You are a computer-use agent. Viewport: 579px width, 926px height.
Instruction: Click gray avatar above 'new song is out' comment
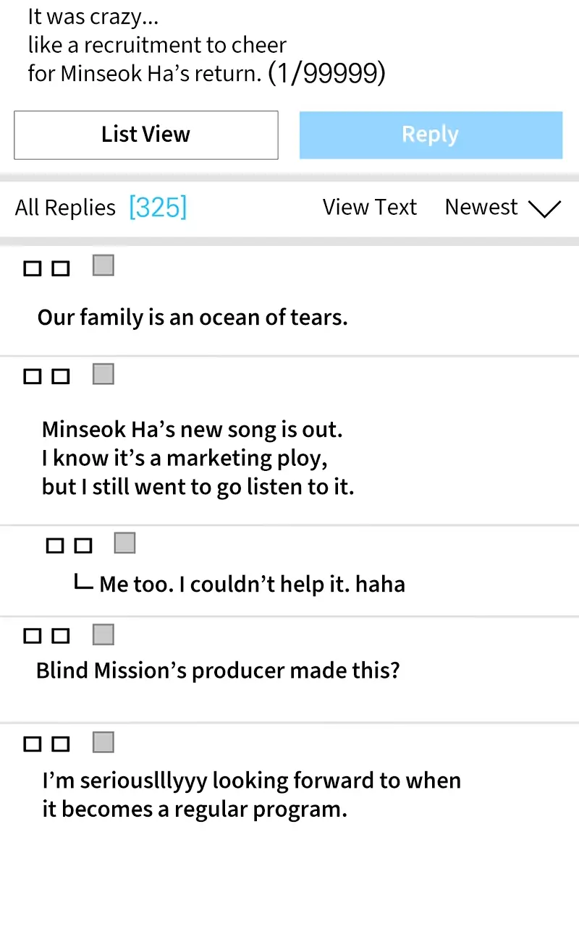click(x=103, y=374)
